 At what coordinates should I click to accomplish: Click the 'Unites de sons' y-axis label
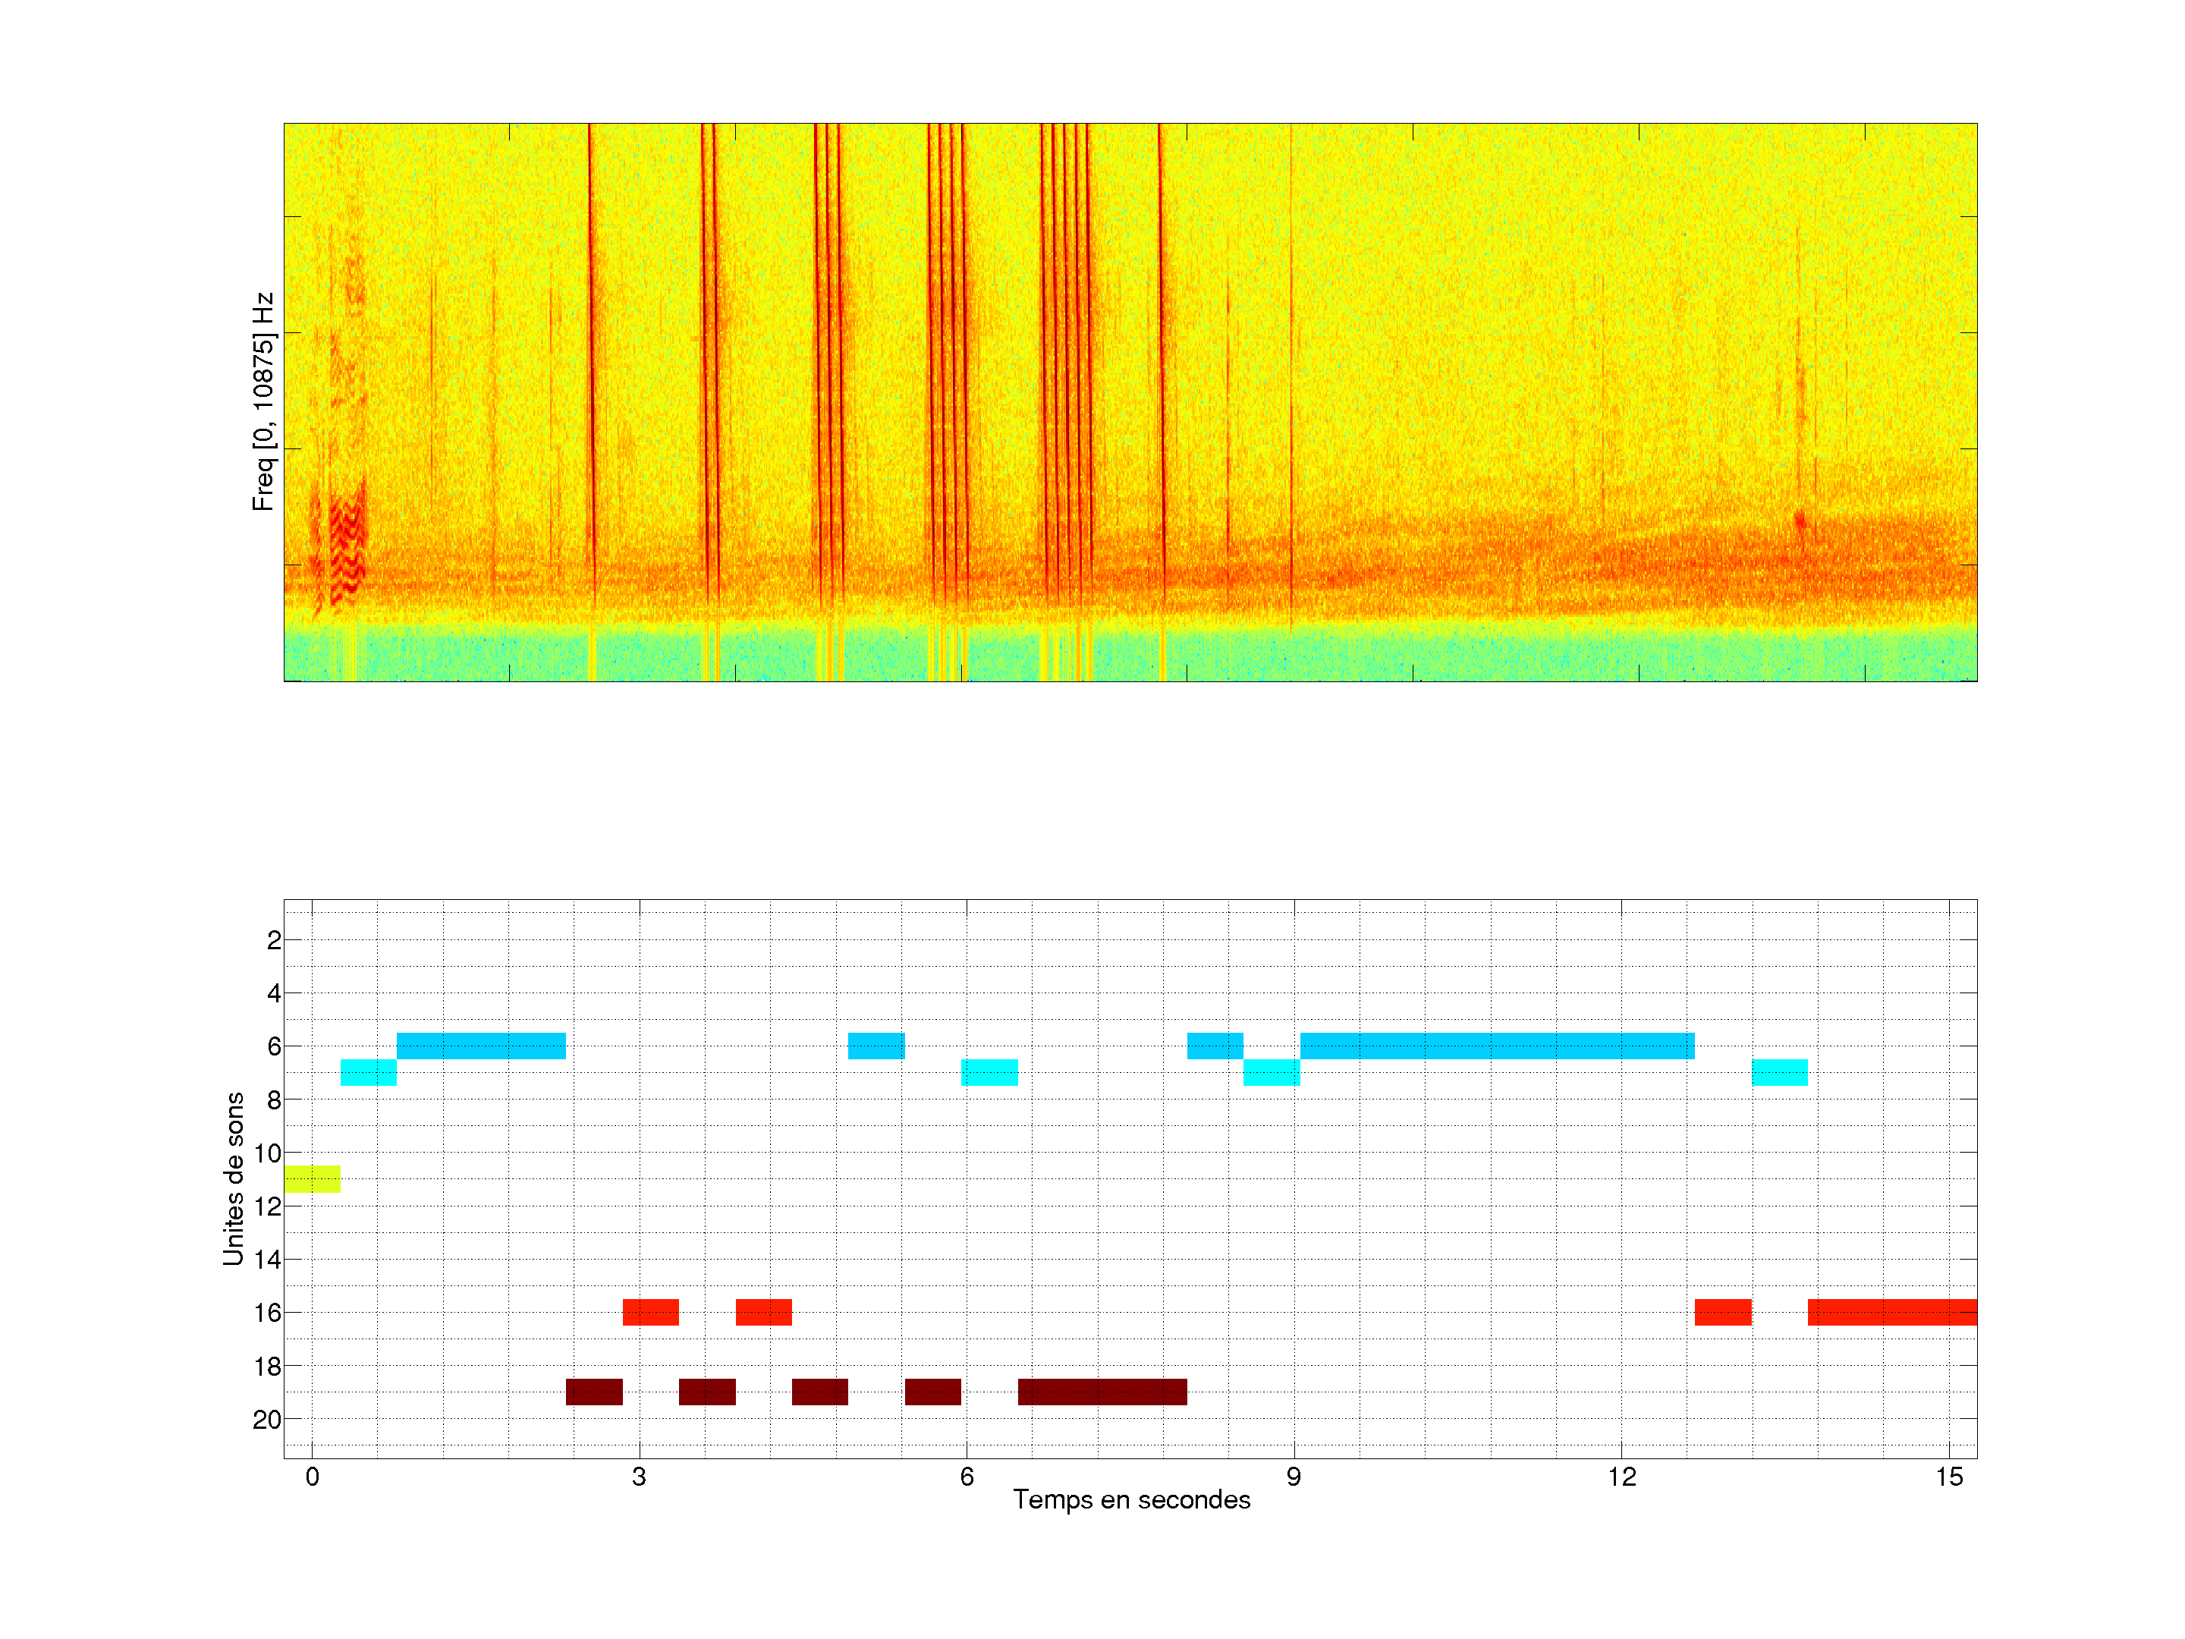point(233,1178)
